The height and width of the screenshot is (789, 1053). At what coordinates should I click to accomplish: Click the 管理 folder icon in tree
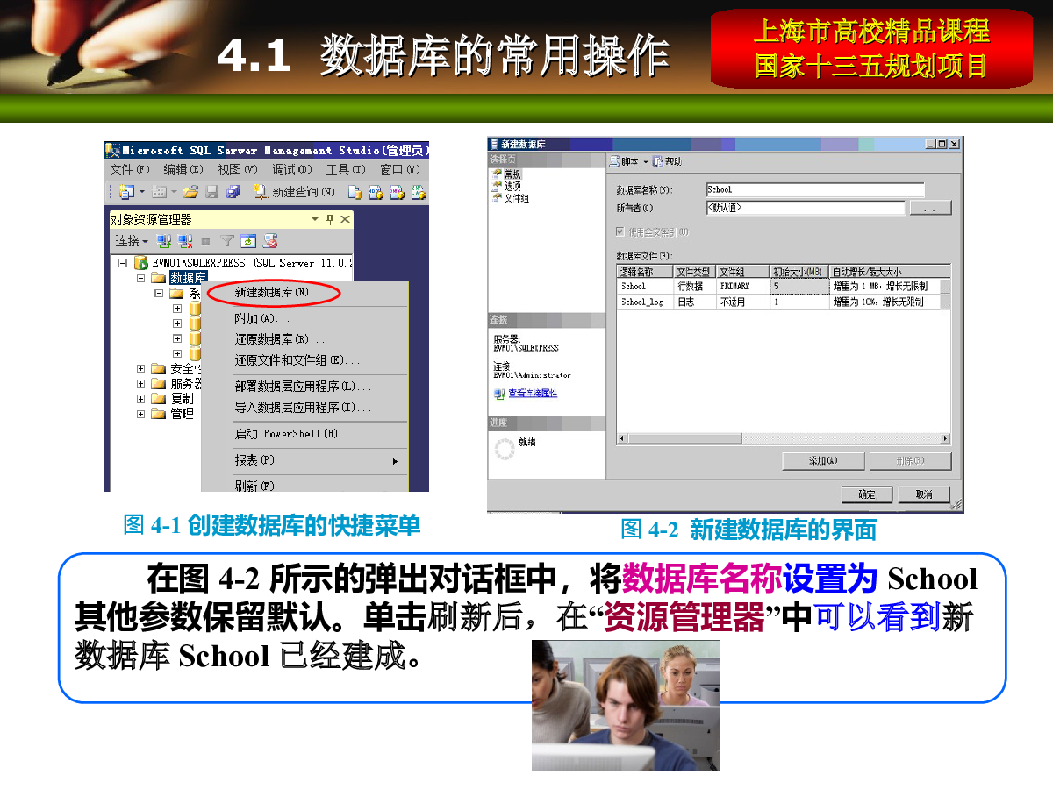point(159,414)
